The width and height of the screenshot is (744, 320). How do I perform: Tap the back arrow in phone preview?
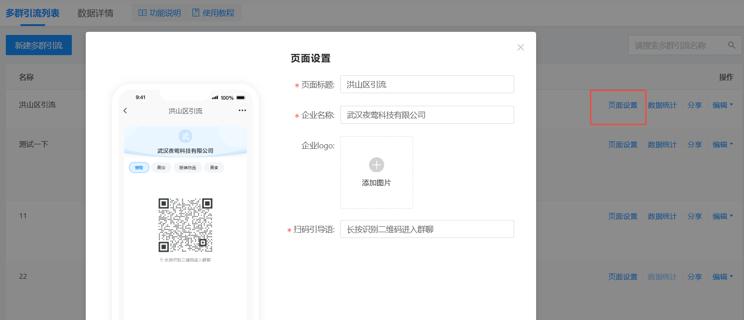[125, 110]
